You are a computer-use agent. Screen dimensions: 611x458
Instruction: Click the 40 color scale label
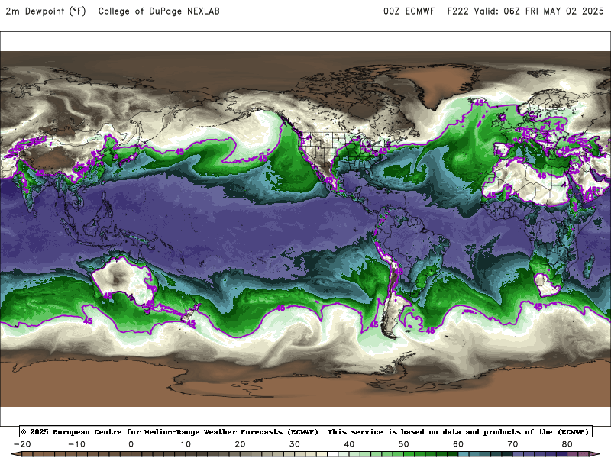click(349, 444)
